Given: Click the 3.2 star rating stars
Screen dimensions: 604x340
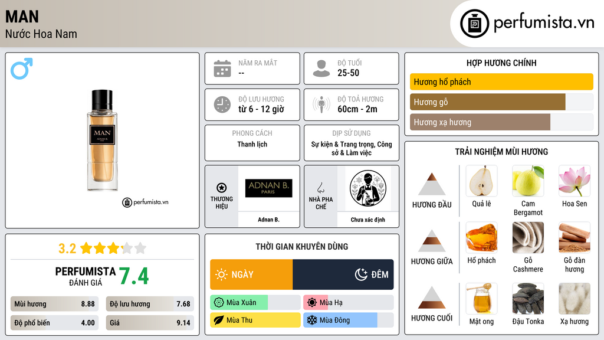Looking at the screenshot, I should pos(113,249).
